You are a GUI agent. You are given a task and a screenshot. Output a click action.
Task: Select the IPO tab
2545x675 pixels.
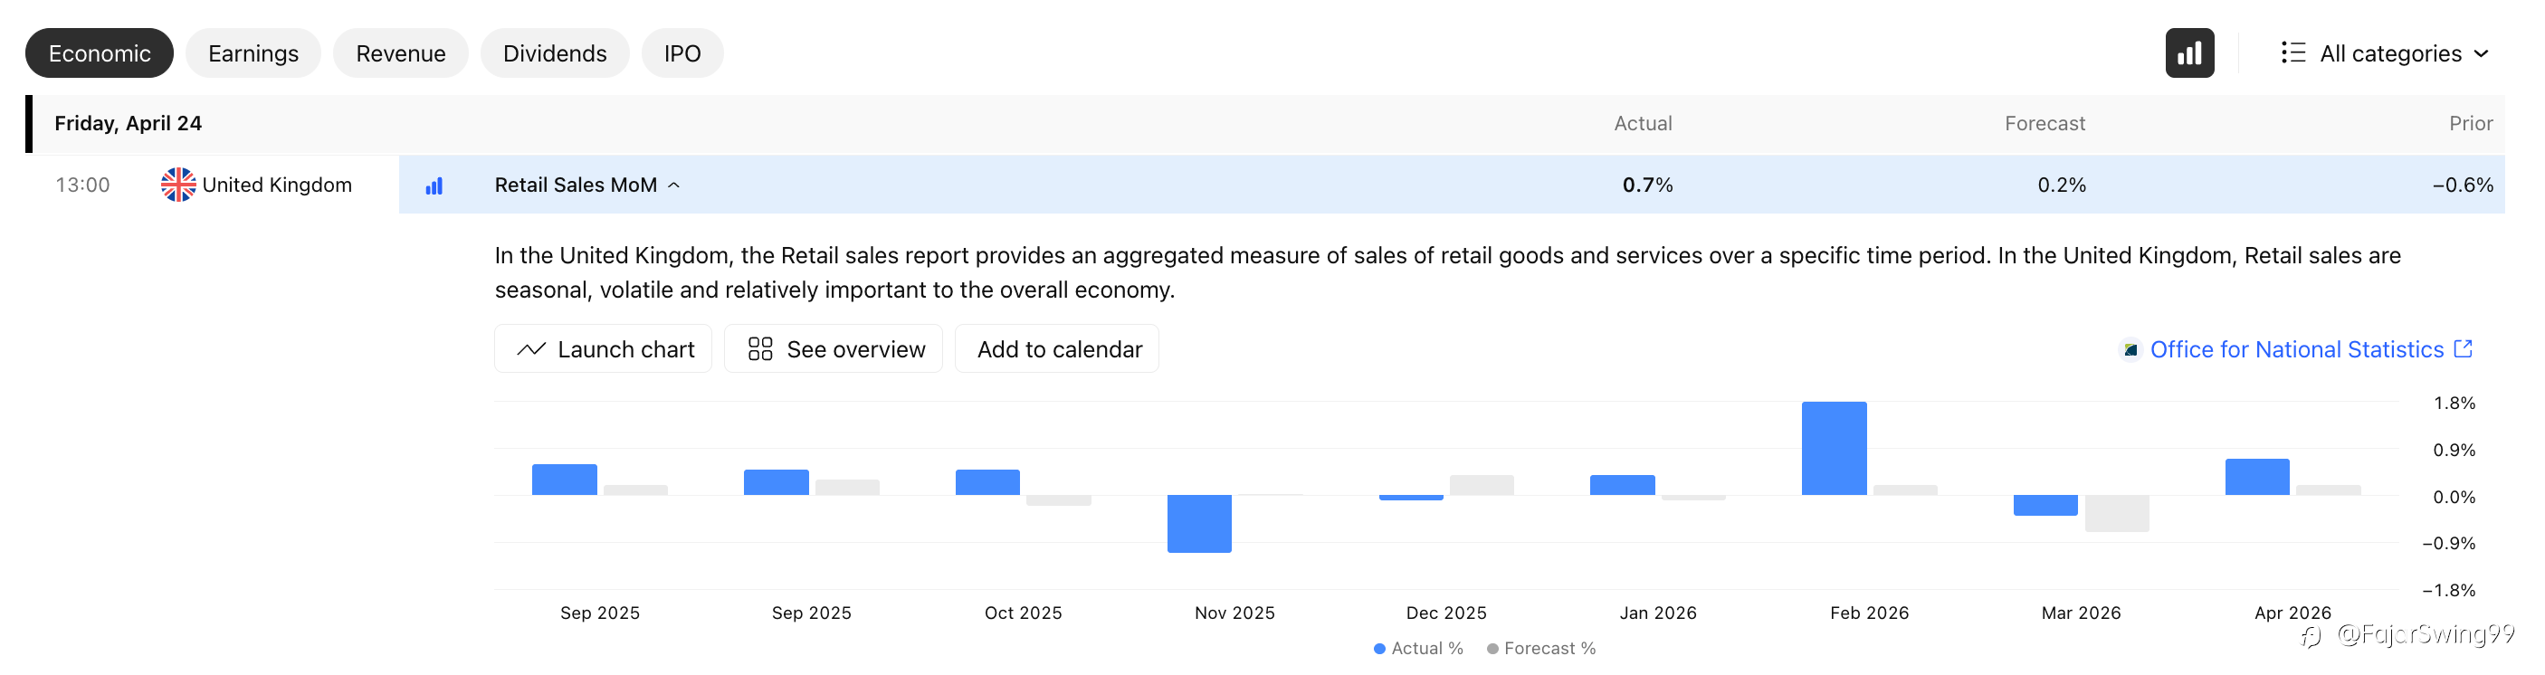682,53
